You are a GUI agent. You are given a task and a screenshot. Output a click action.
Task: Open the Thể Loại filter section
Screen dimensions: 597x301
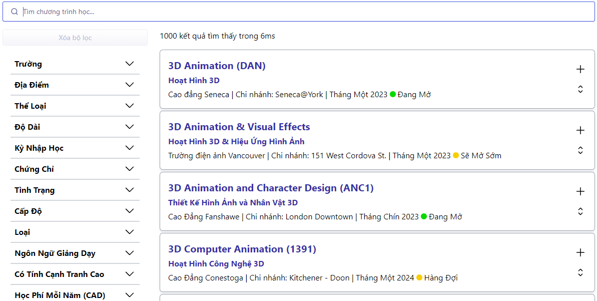point(75,106)
